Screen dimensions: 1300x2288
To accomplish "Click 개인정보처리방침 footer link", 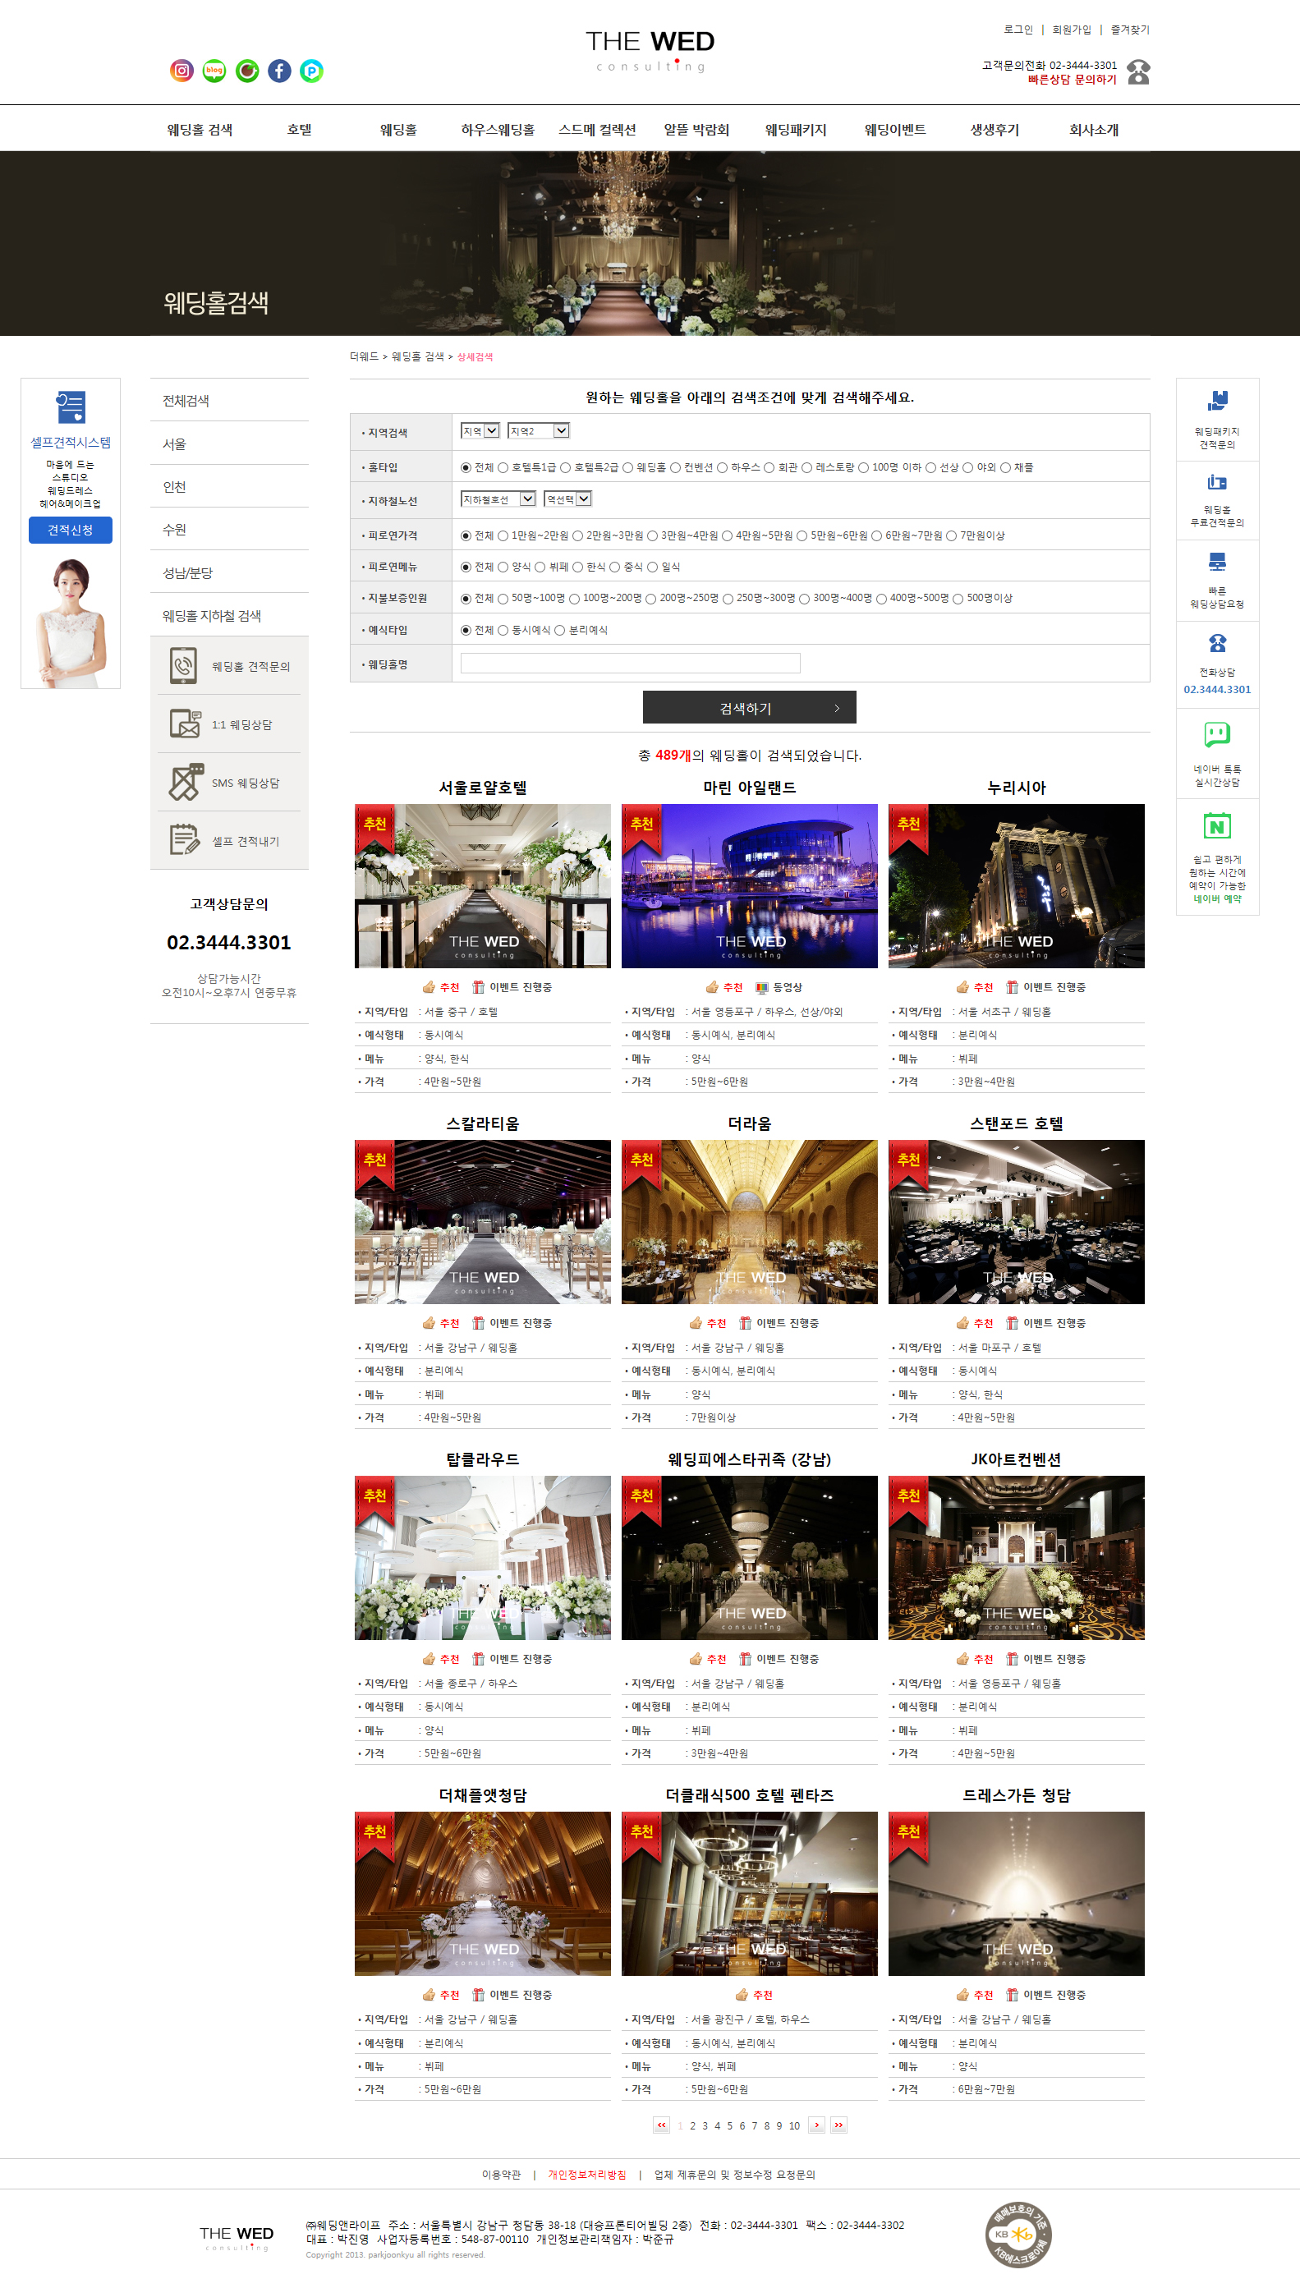I will (586, 2175).
